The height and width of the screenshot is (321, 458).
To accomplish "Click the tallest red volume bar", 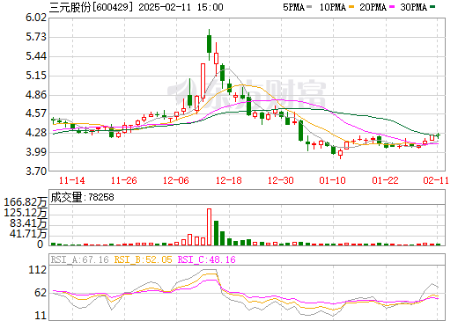I will pyautogui.click(x=210, y=227).
